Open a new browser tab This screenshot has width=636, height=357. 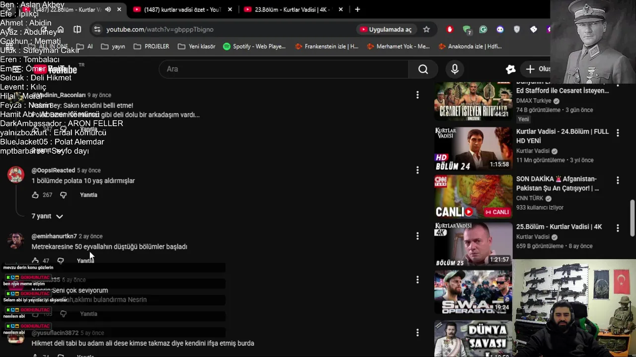pos(357,9)
